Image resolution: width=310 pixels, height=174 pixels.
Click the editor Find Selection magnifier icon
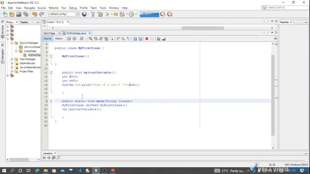coord(91,39)
